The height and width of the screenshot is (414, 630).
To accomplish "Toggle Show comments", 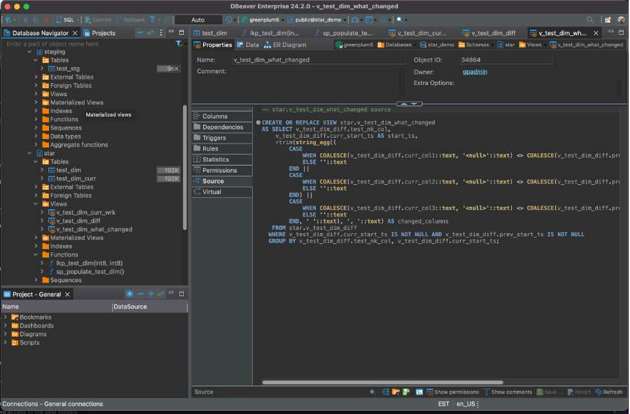I will coord(509,391).
